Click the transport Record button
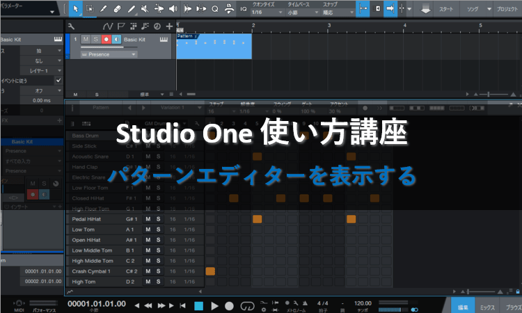 click(x=230, y=305)
